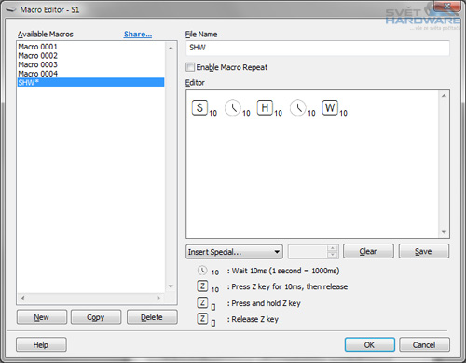Select the W key event in Editor
466x363 pixels.
coord(330,108)
